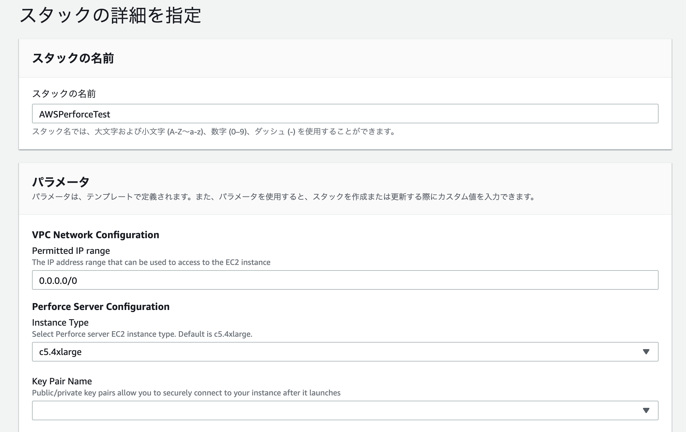Viewport: 686px width, 432px height.
Task: Click the スタックの名前 label above the input
Action: pyautogui.click(x=64, y=94)
